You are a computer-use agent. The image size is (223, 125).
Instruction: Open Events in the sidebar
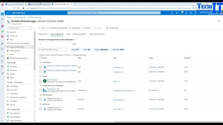12,55
